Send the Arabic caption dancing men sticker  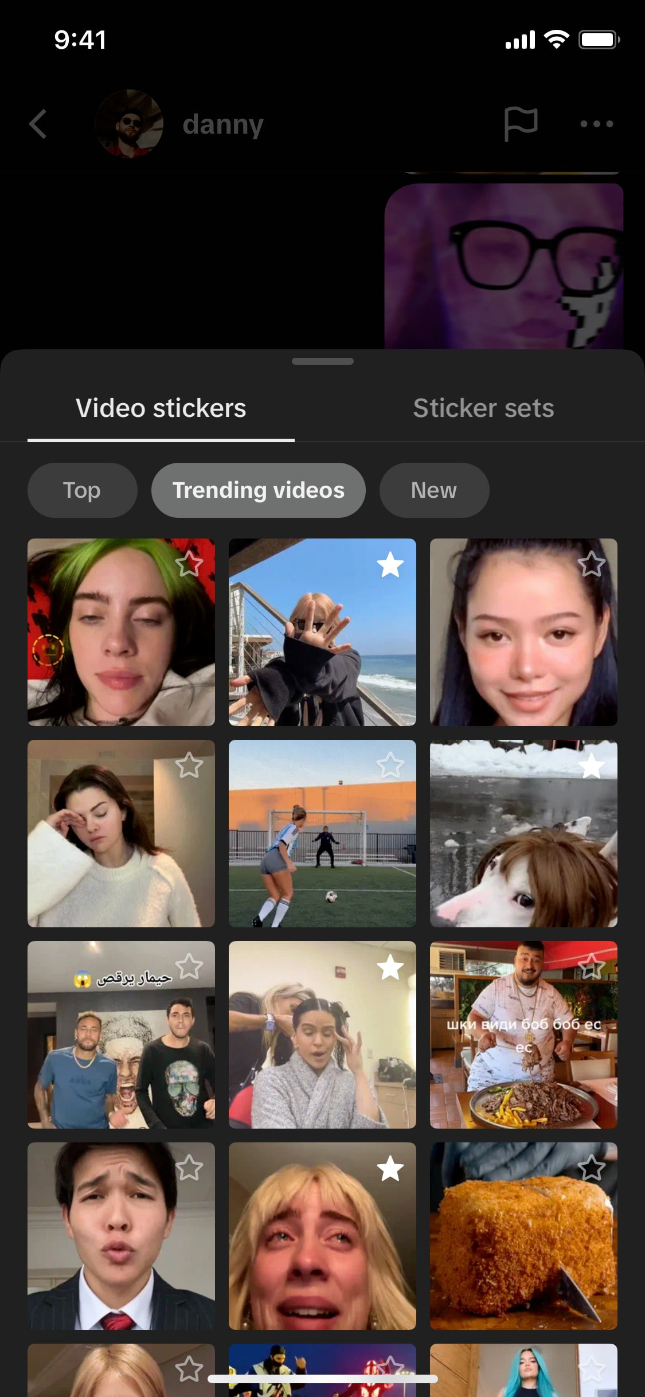click(x=121, y=1035)
